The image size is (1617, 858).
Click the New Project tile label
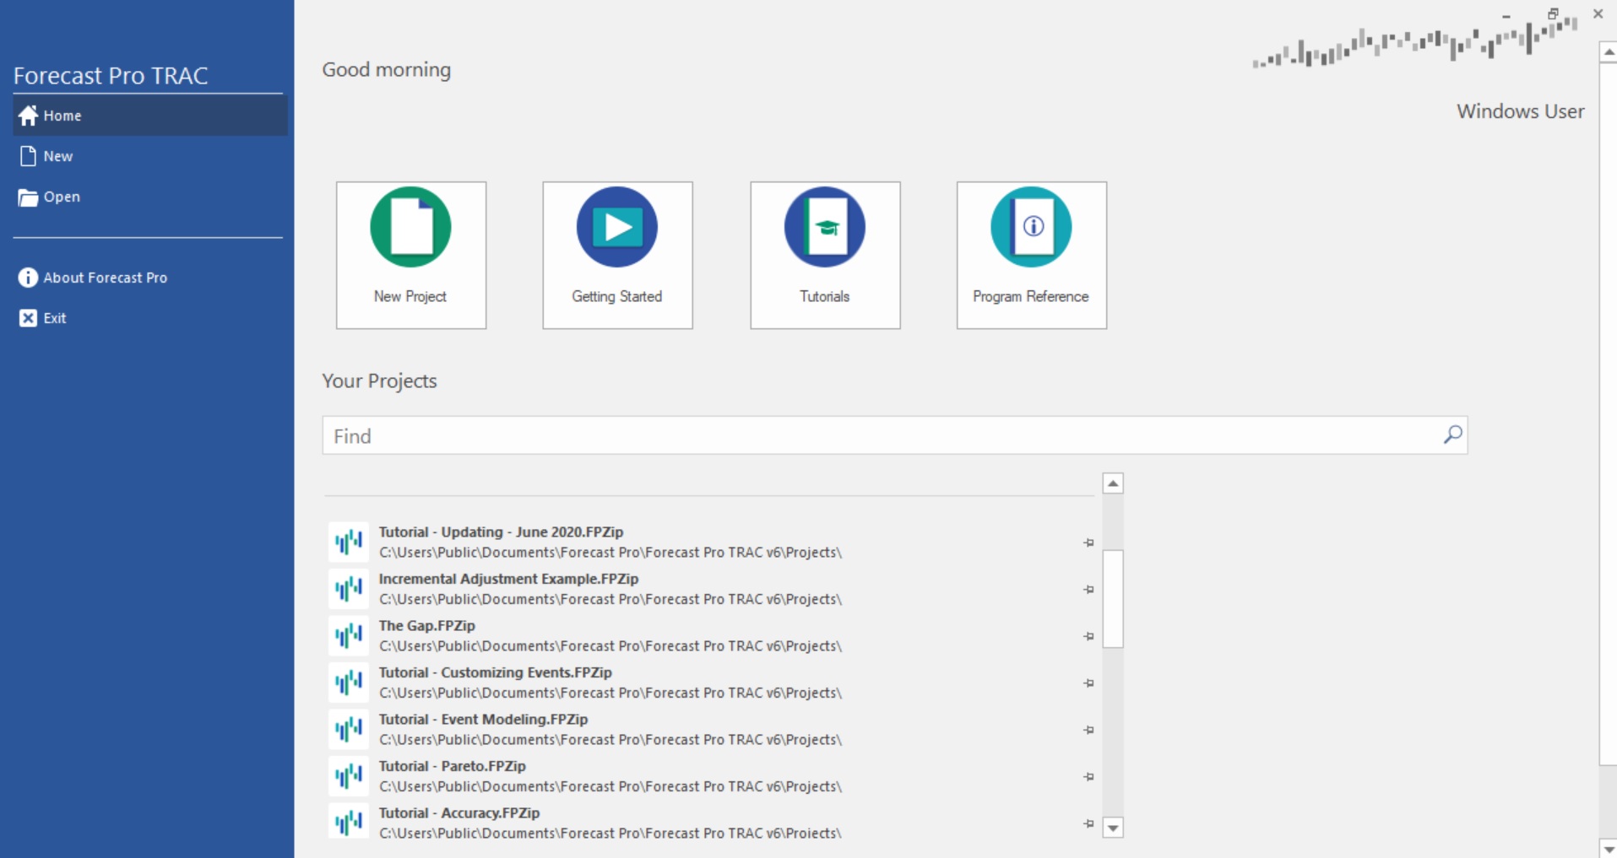[x=410, y=296]
